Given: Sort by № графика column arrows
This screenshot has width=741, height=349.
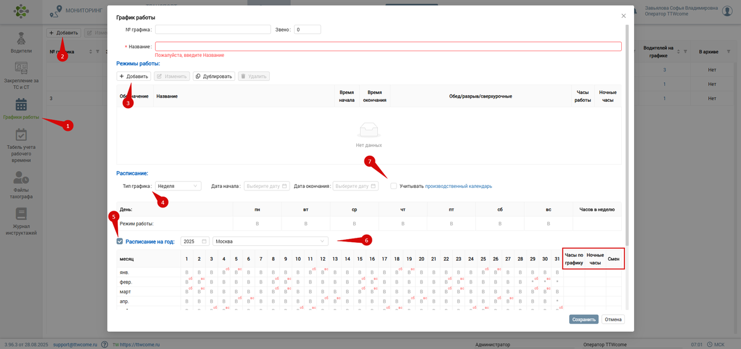Looking at the screenshot, I should pyautogui.click(x=90, y=52).
